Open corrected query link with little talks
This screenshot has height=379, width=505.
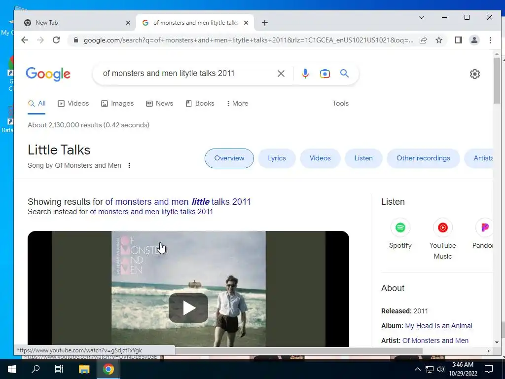178,202
